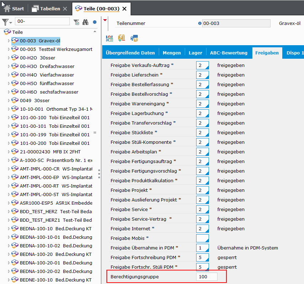Click the parts icon on the Teile (00-003) tab
This screenshot has height=284, width=304.
click(x=79, y=8)
